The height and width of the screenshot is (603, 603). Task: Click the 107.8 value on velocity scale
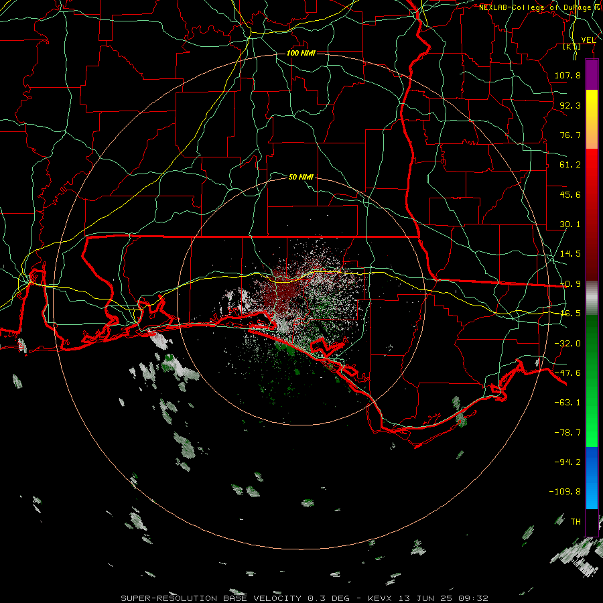click(567, 75)
